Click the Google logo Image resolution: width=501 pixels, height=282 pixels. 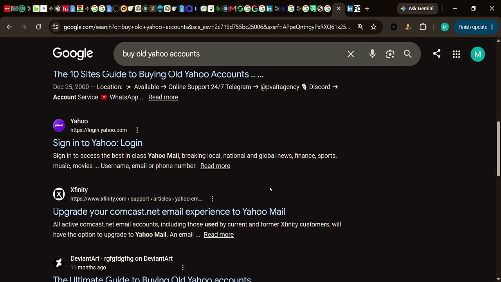coord(73,54)
